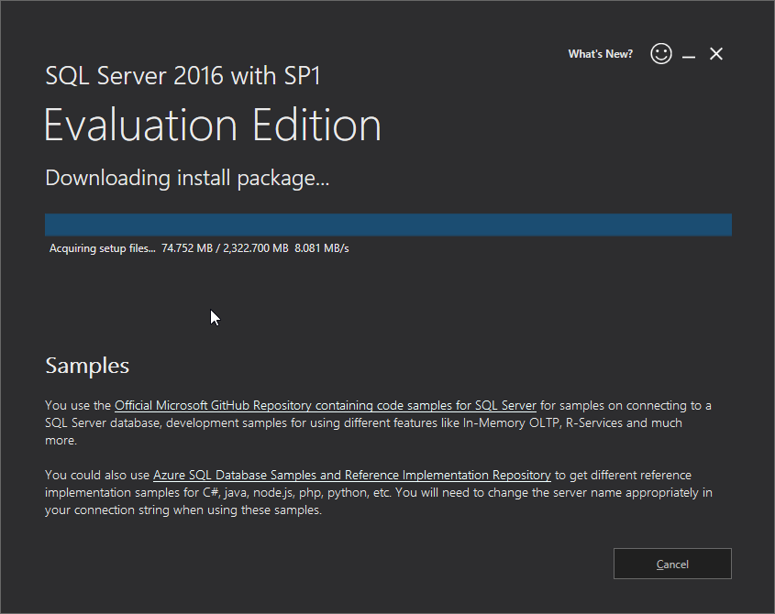Screen dimensions: 775x614
Task: Cancel the install package download
Action: coord(672,564)
